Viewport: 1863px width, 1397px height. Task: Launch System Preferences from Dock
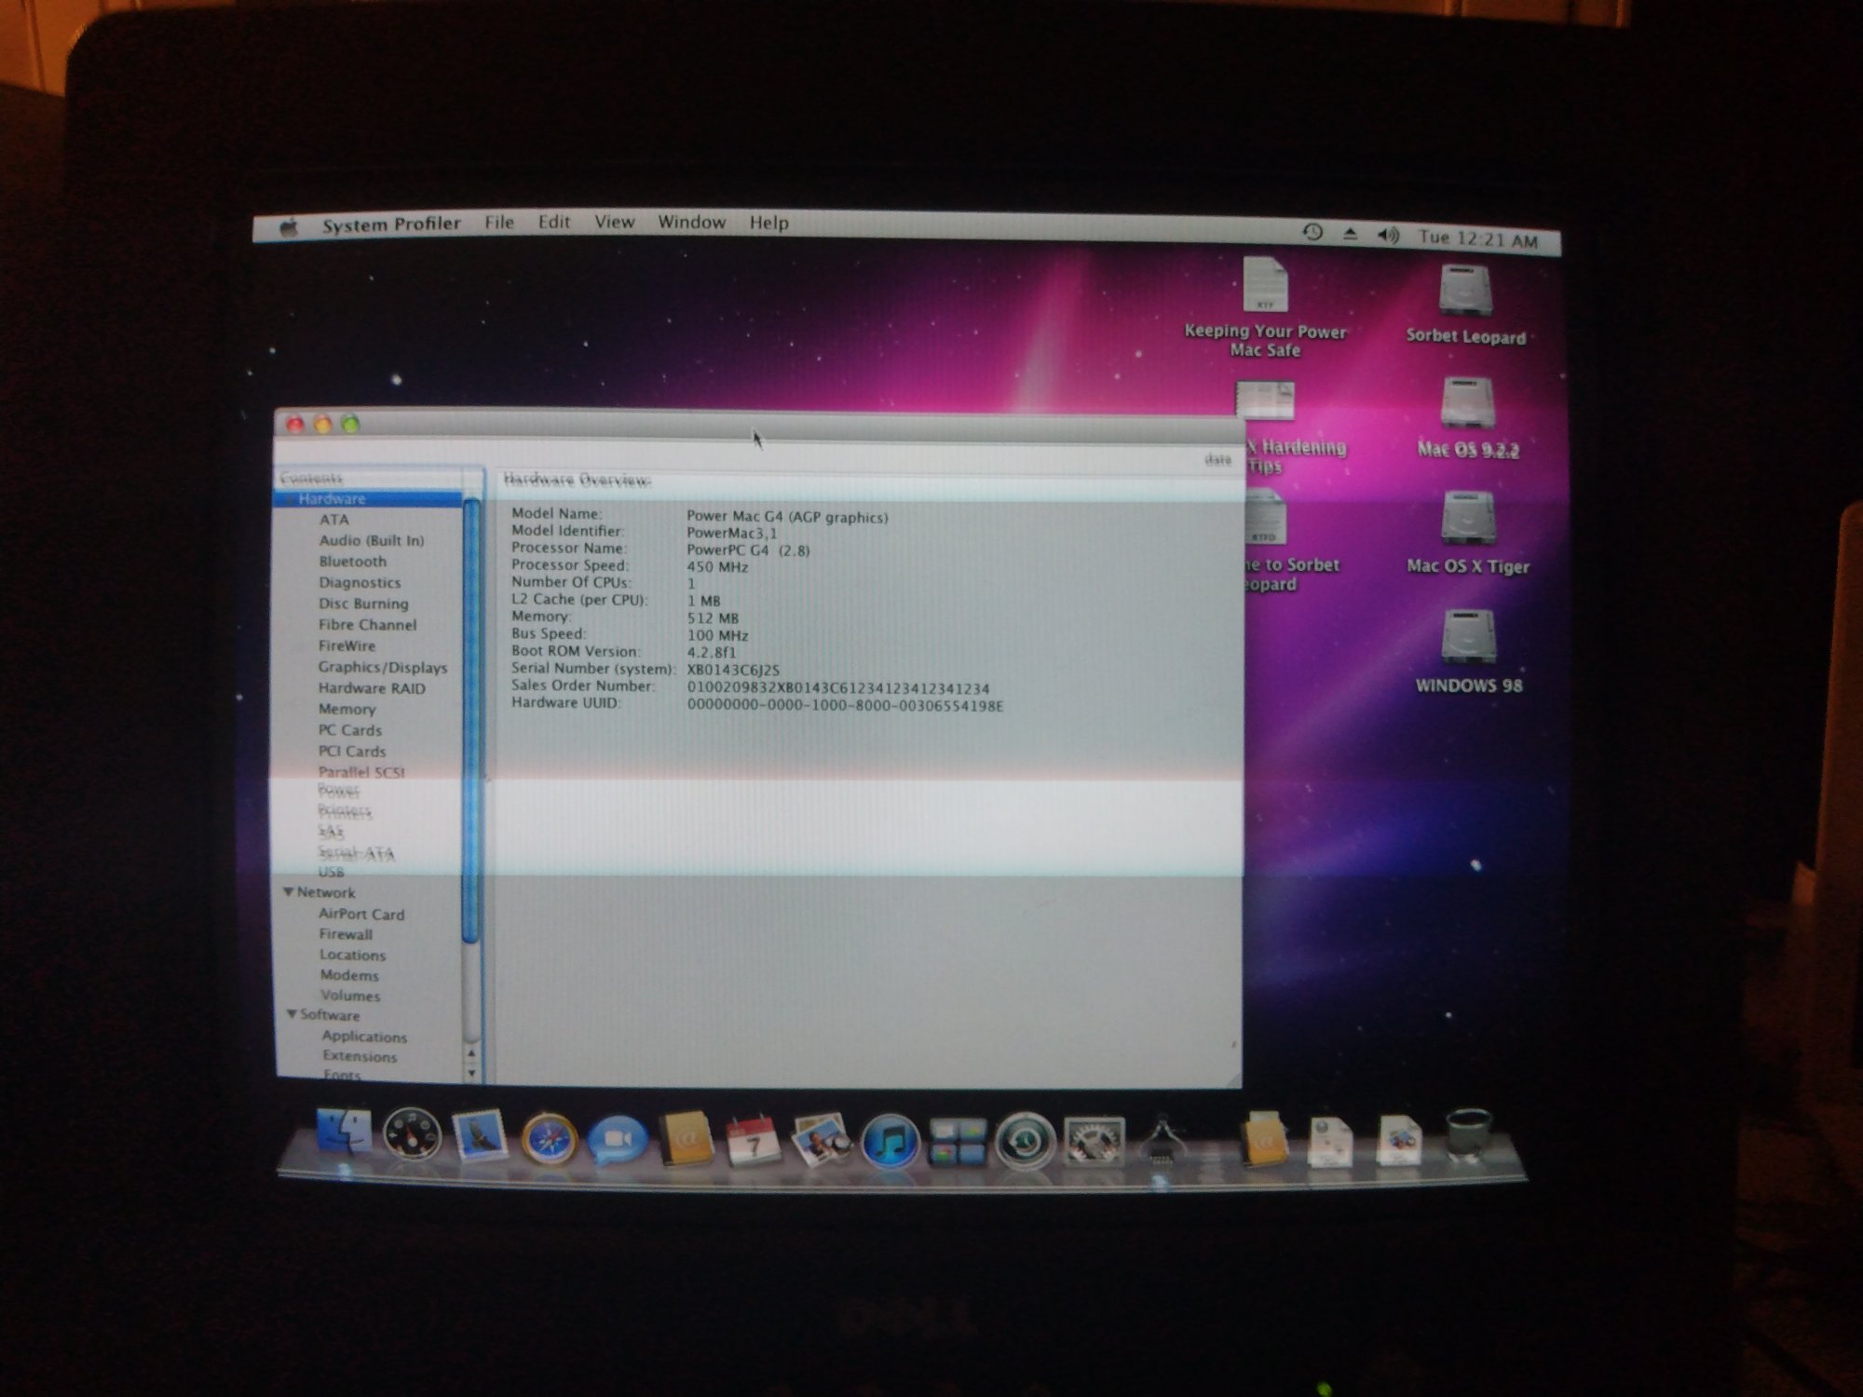(1094, 1142)
